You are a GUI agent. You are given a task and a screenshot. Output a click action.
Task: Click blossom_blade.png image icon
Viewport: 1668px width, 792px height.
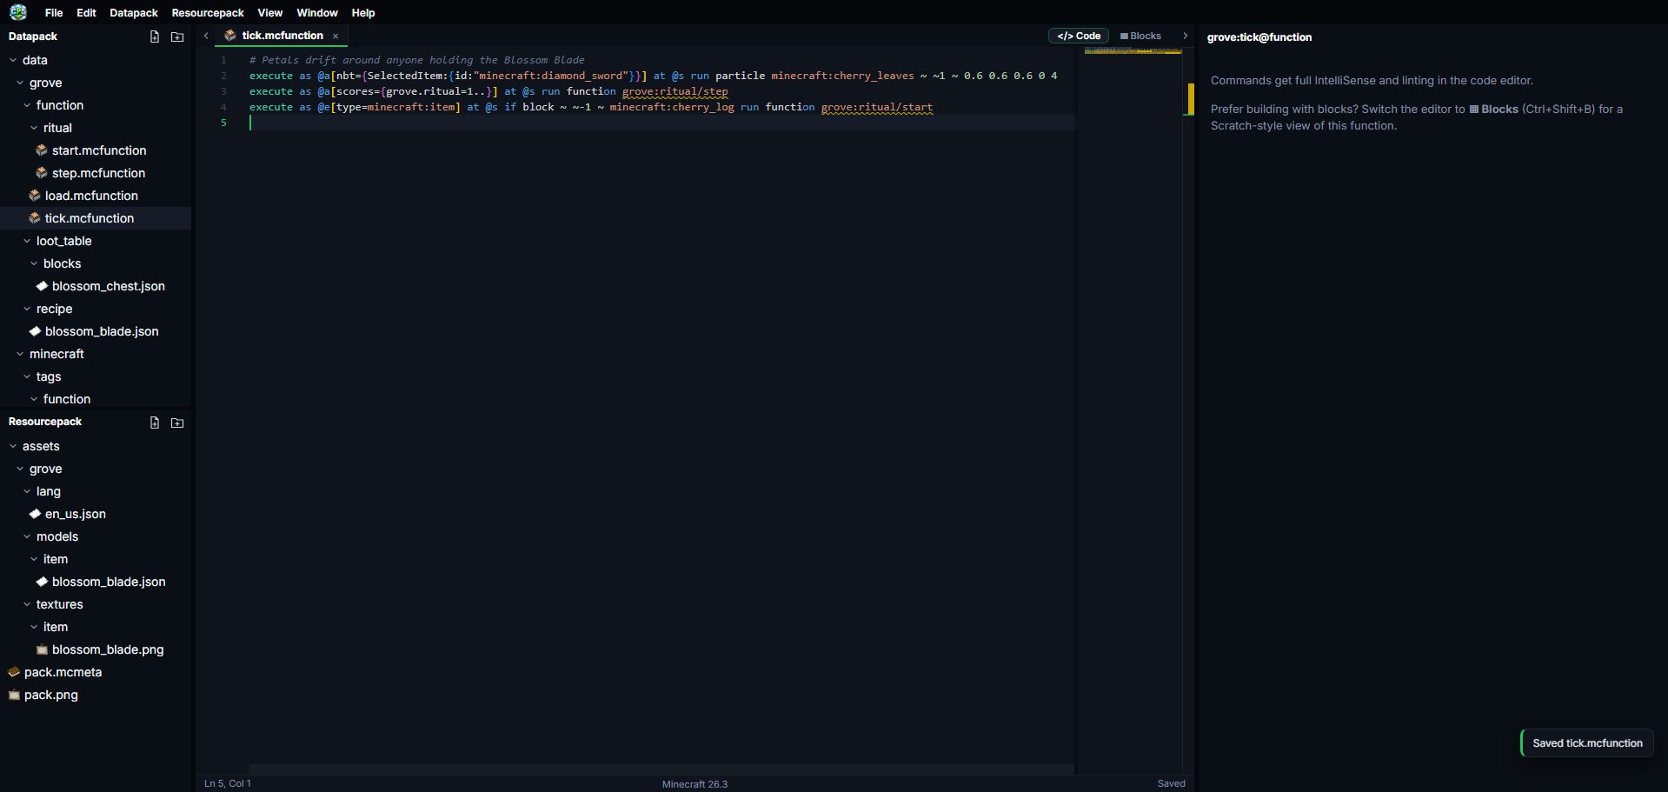(x=41, y=649)
